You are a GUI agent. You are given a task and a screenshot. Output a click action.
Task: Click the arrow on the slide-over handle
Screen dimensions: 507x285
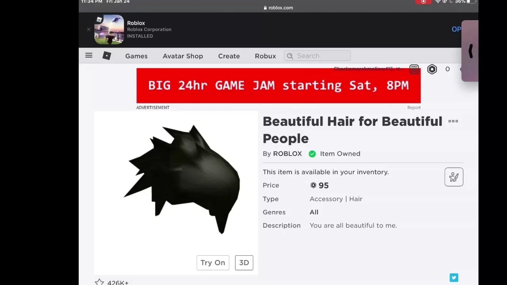click(471, 51)
